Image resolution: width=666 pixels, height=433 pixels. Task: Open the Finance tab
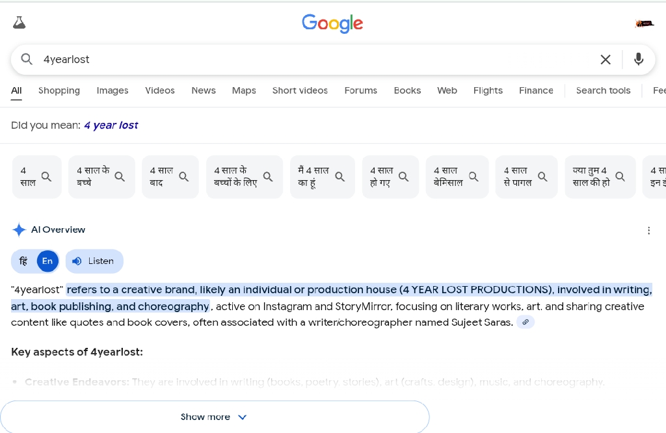click(536, 90)
